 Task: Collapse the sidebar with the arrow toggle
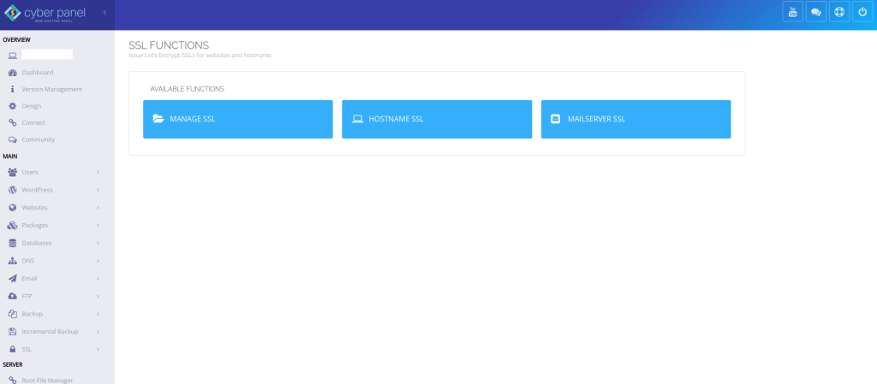click(104, 12)
